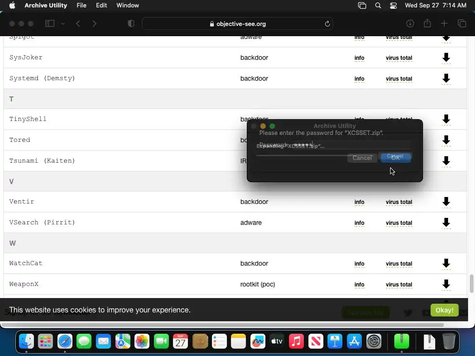Click the vertical page scrollbar thumb

[x=471, y=284]
